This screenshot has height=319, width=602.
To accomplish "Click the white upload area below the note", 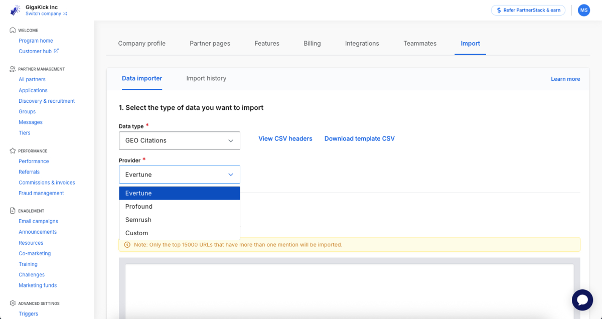I will 349,291.
